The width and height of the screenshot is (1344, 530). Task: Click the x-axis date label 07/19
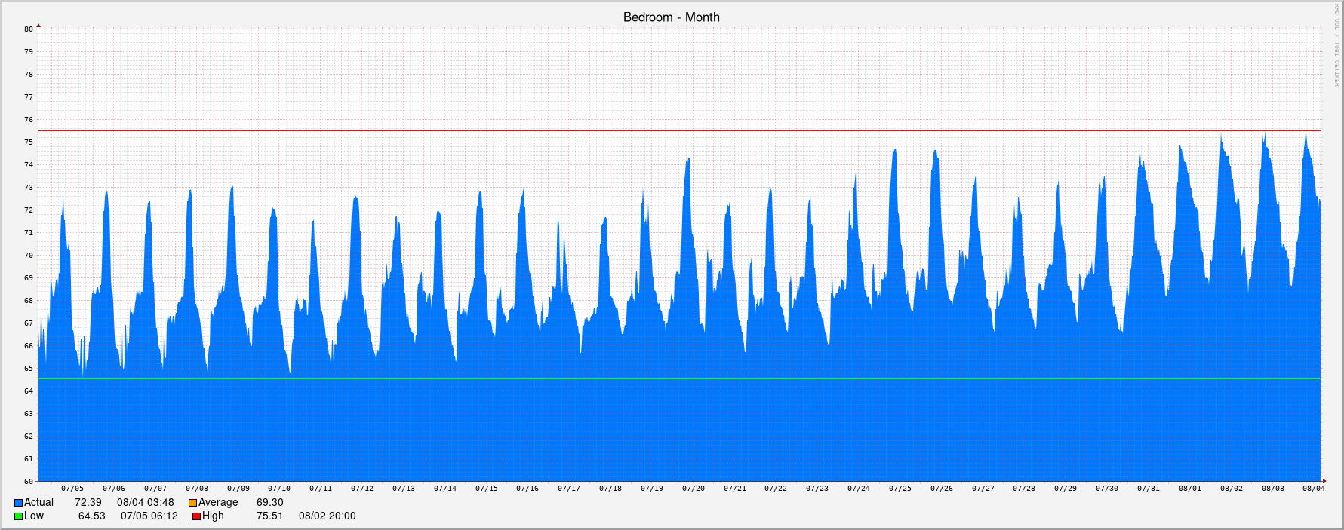click(652, 489)
